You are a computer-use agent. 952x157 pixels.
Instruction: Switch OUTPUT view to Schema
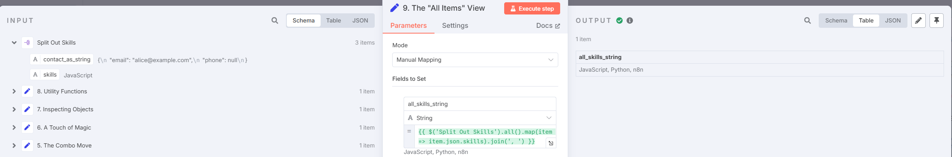(836, 21)
